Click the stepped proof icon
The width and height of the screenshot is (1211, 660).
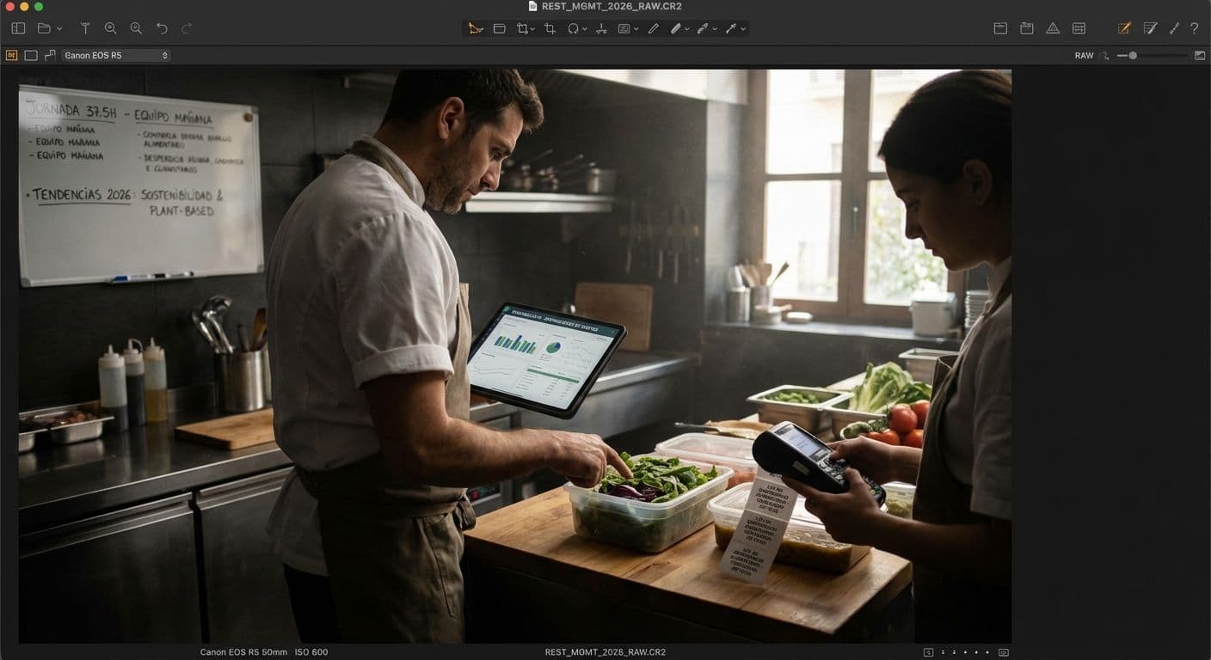[x=50, y=55]
